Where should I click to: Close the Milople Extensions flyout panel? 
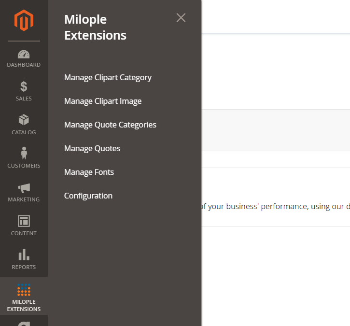[181, 18]
